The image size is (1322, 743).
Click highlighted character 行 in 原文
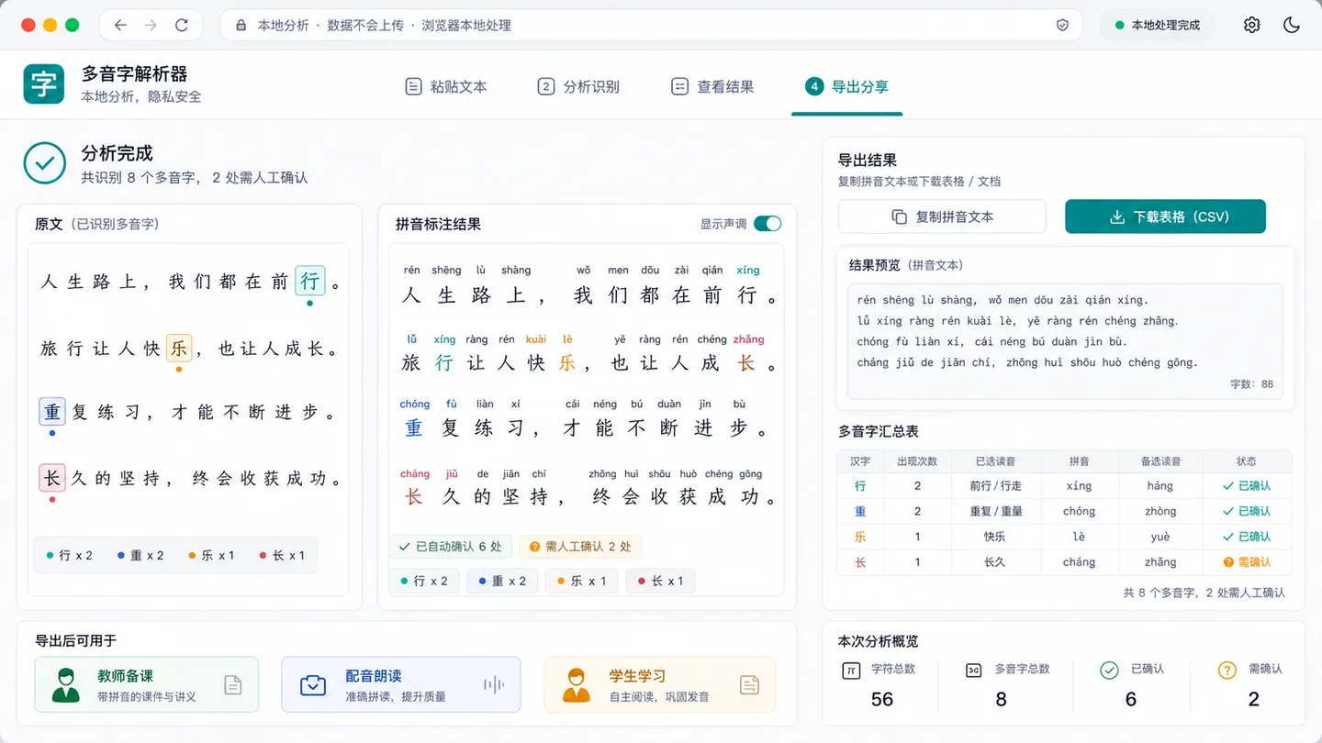309,282
